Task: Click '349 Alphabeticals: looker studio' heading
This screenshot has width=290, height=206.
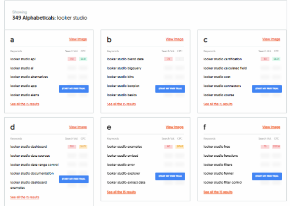Action: pyautogui.click(x=50, y=18)
